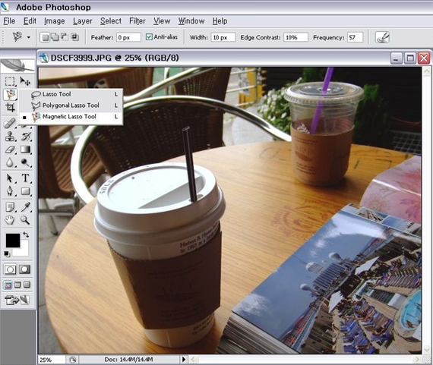Image resolution: width=433 pixels, height=365 pixels.
Task: Maximize the DSCF3999.JPG document window
Action: tap(409, 58)
